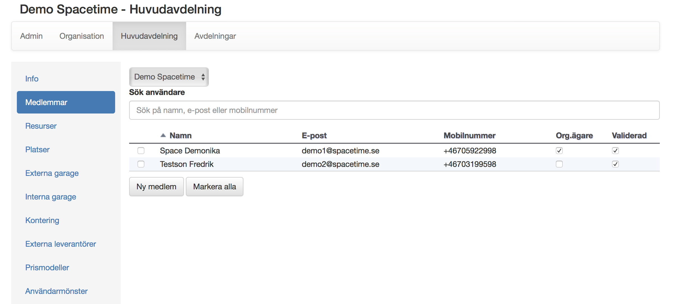The image size is (680, 304).
Task: Toggle Org.ägare checkbox for Space Demonika
Action: pyautogui.click(x=559, y=151)
